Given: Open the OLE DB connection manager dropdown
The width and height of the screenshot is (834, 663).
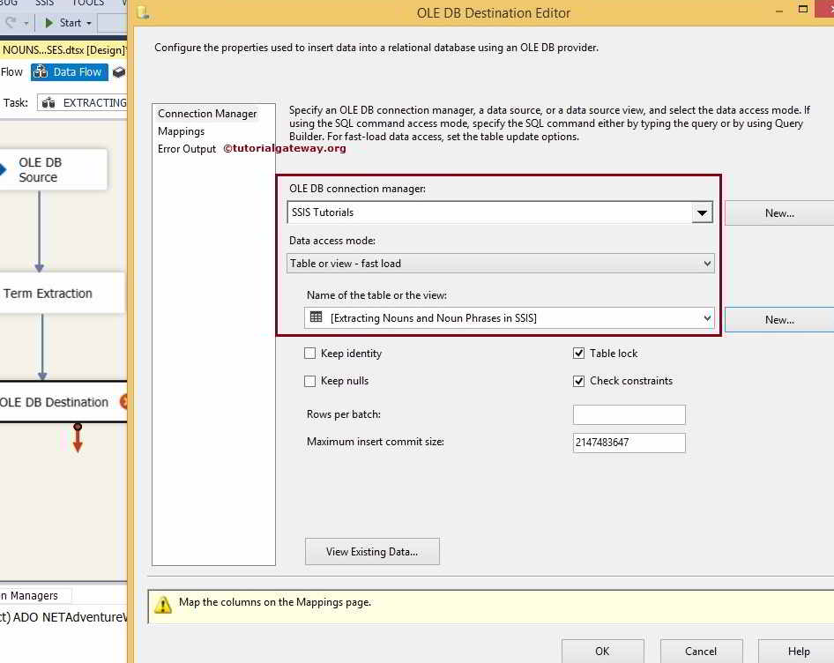Looking at the screenshot, I should 703,212.
